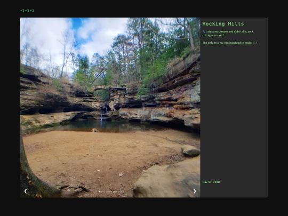Jump to the second carousel dot
The image size is (288, 216).
102,192
